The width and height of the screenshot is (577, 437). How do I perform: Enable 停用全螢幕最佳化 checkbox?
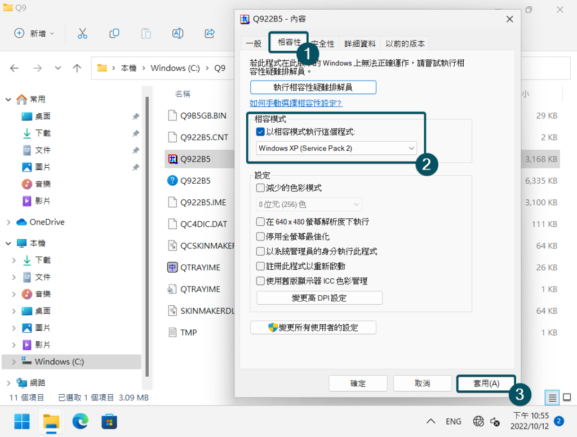pos(260,237)
